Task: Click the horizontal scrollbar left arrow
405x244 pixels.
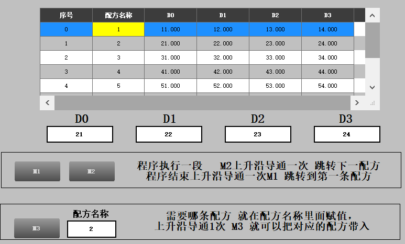Action: pyautogui.click(x=47, y=102)
